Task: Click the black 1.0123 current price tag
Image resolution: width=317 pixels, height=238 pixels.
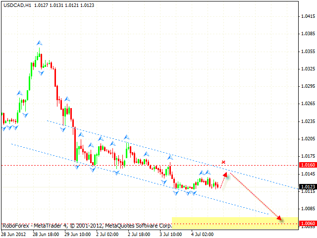Action: (308, 187)
